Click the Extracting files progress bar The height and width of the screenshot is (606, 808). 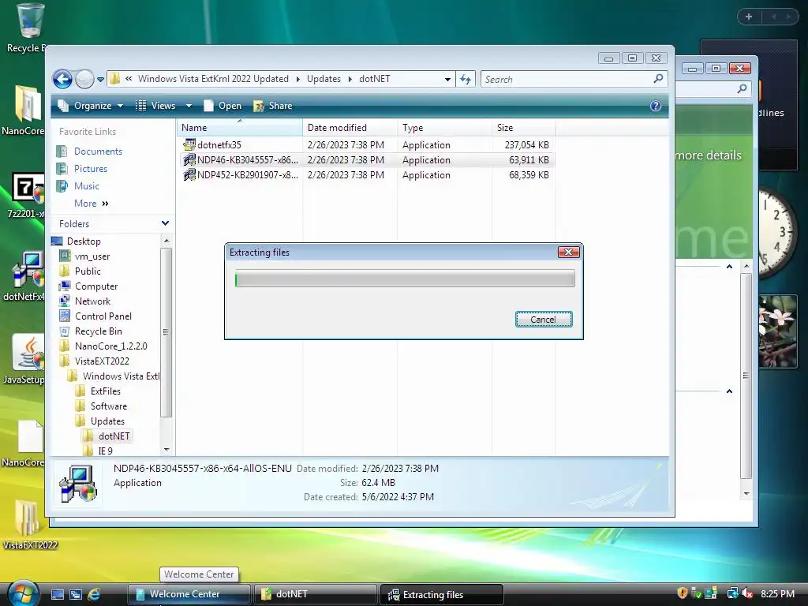pyautogui.click(x=405, y=279)
